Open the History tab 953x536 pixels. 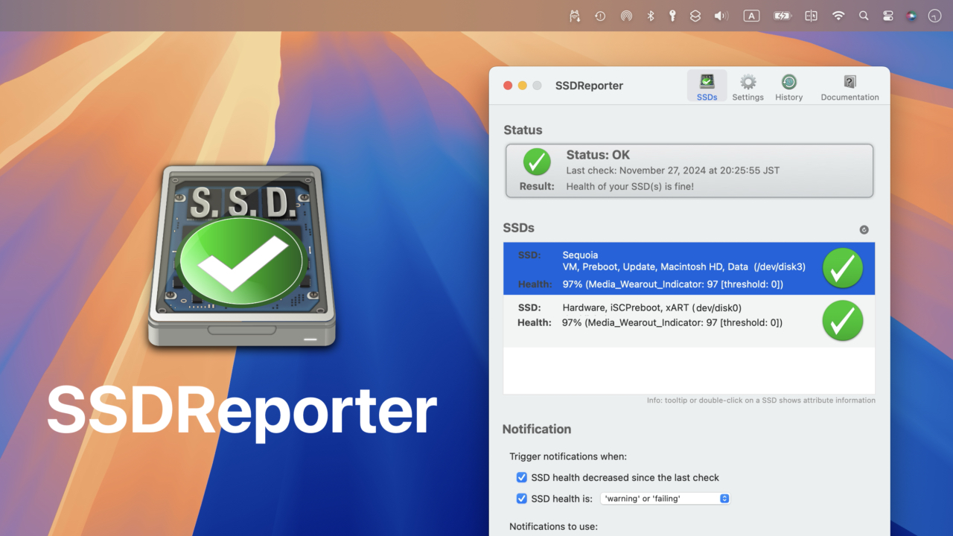pyautogui.click(x=788, y=86)
